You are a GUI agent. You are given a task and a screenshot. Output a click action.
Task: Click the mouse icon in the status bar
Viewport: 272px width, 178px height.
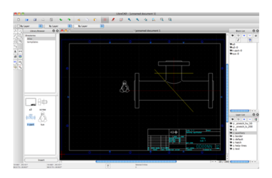point(108,166)
